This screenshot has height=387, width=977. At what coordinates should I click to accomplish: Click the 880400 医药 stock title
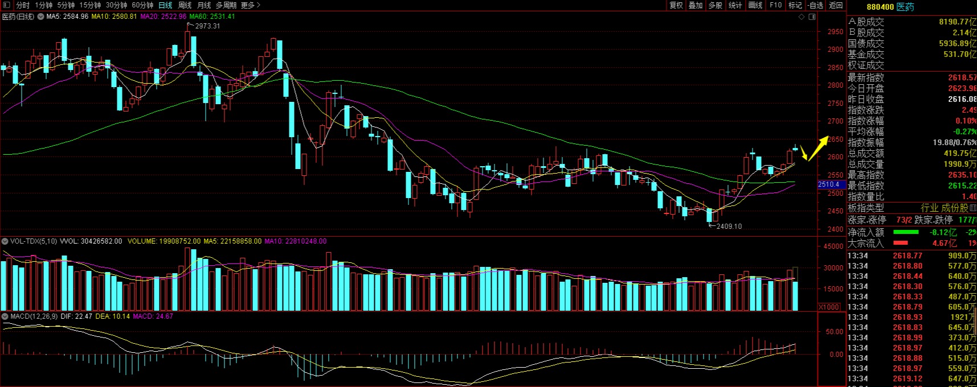pyautogui.click(x=890, y=7)
